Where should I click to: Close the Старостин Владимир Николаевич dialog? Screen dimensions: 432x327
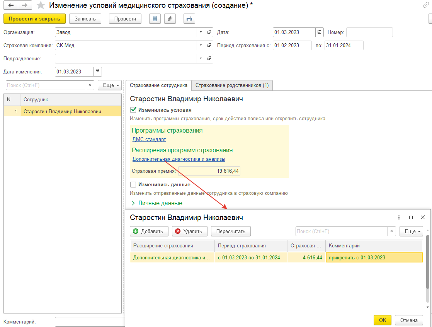[423, 217]
